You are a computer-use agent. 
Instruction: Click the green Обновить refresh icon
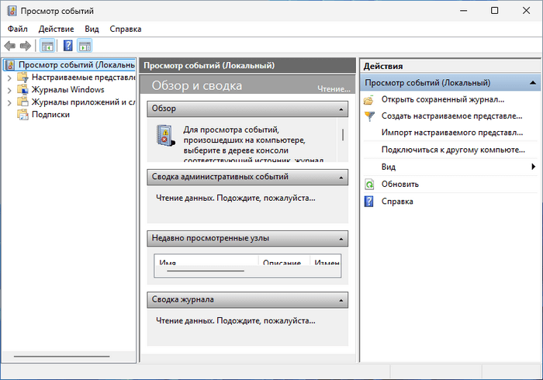pyautogui.click(x=369, y=185)
